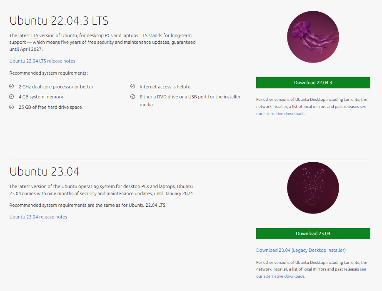Click the Internet access is helpful text
Viewport: 382px width, 291px height.
166,87
